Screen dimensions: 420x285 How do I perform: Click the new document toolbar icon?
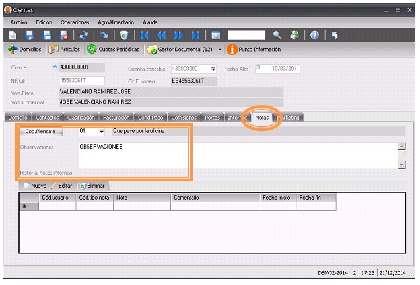[x=13, y=35]
